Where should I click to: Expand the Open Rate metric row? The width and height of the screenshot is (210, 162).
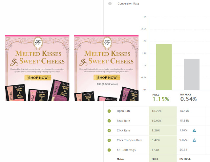point(109,111)
